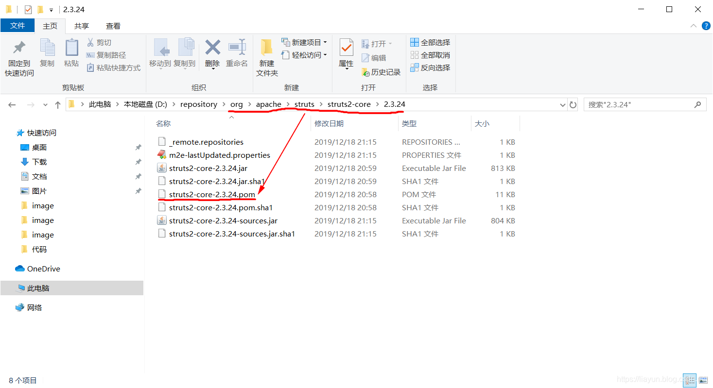Switch to the View ribbon tab
713x388 pixels.
(x=113, y=26)
